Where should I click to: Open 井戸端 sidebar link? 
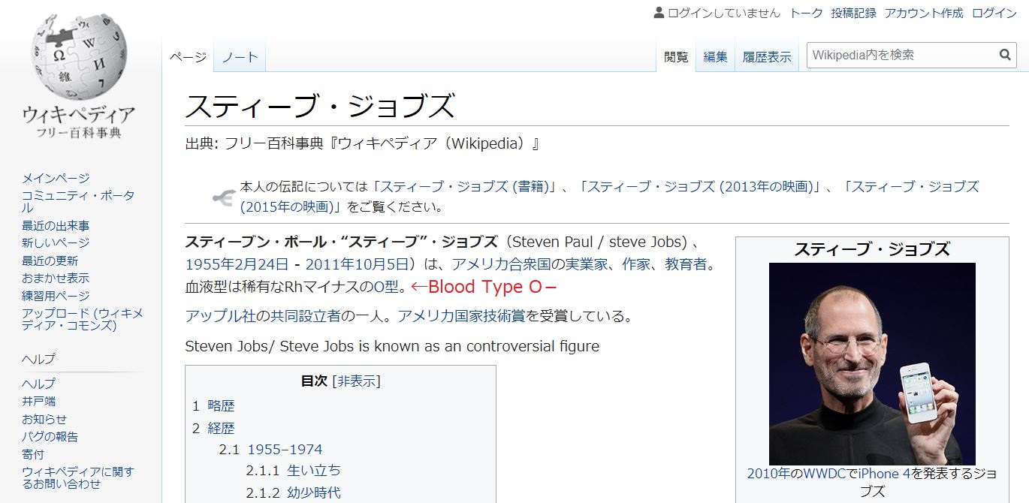(x=38, y=401)
